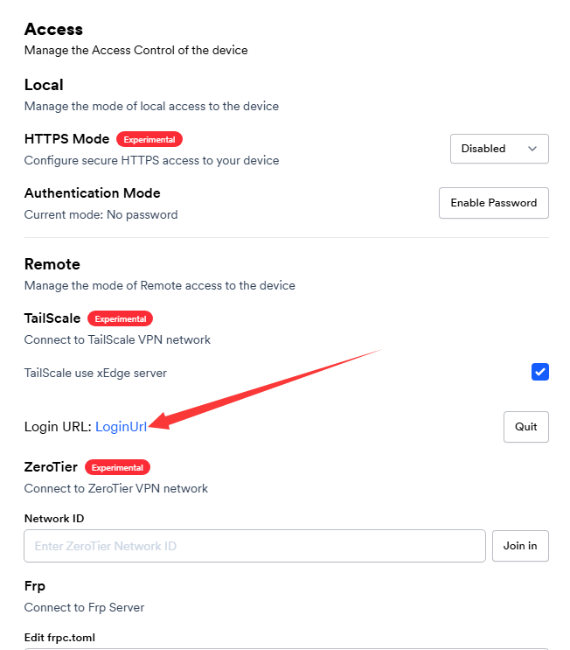
Task: Click the TailScale use xEdge server label
Action: 95,374
